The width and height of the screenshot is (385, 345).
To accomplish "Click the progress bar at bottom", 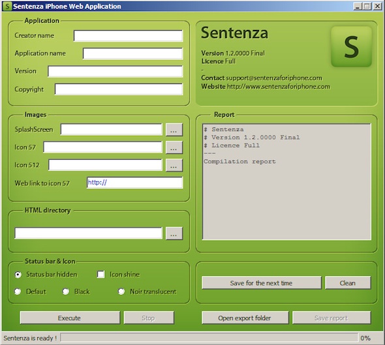I will [x=209, y=338].
